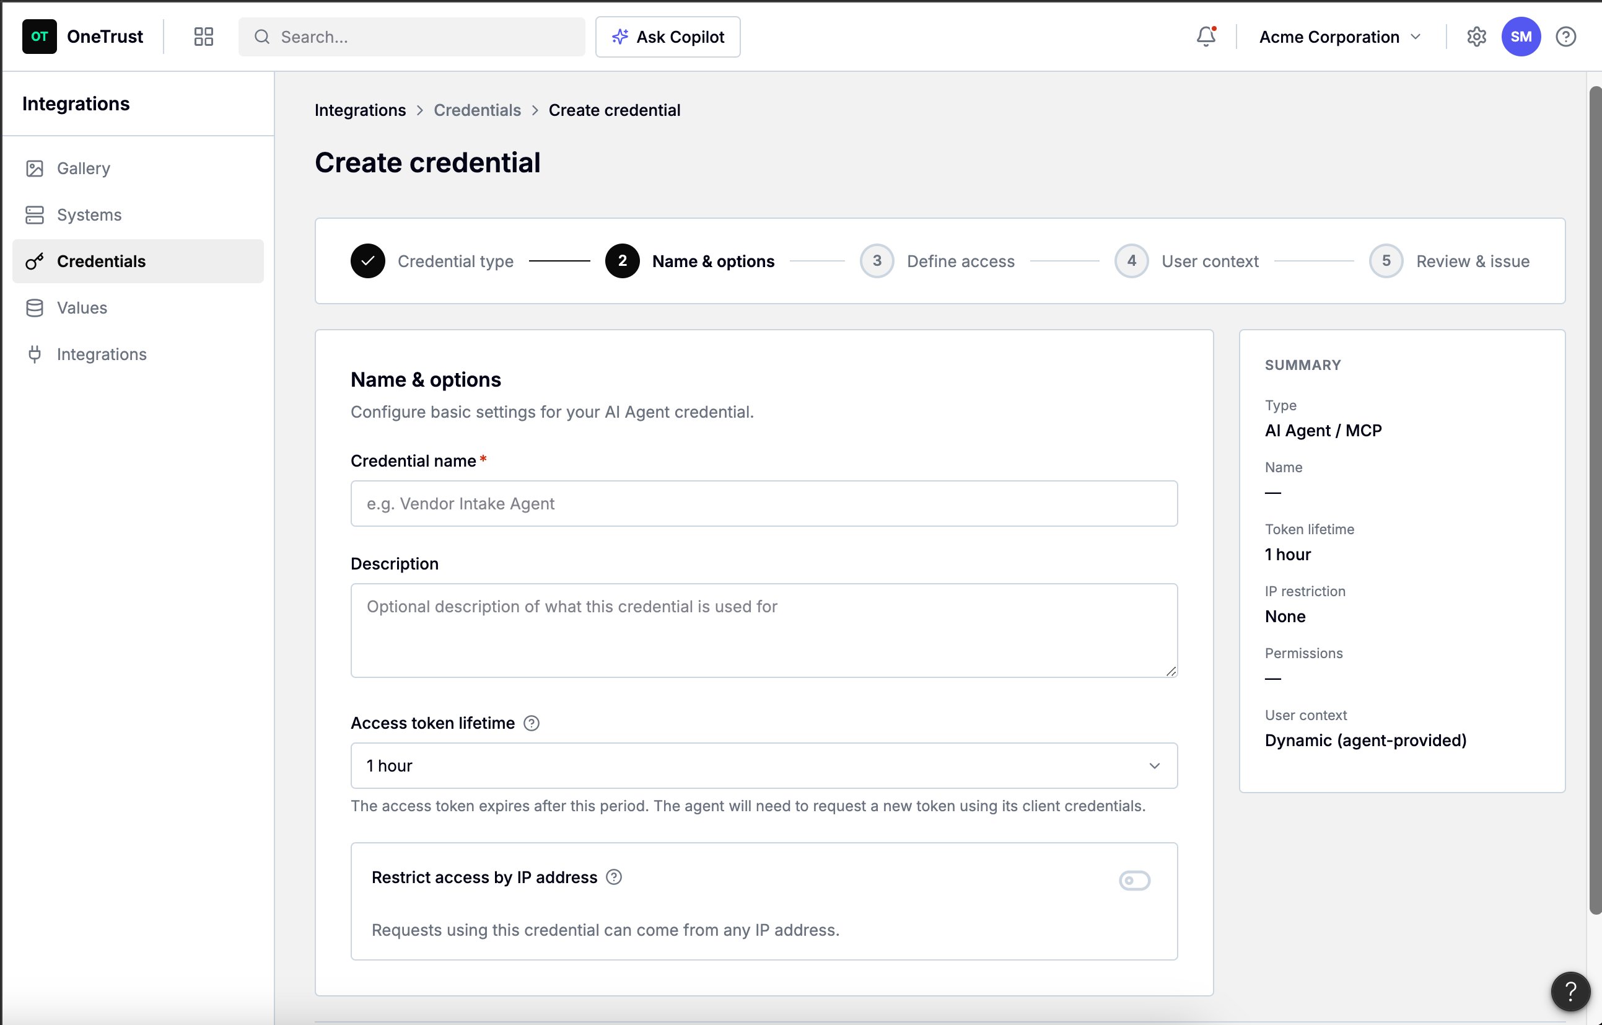
Task: Click the 'None' IP restriction summary value
Action: coord(1285,617)
